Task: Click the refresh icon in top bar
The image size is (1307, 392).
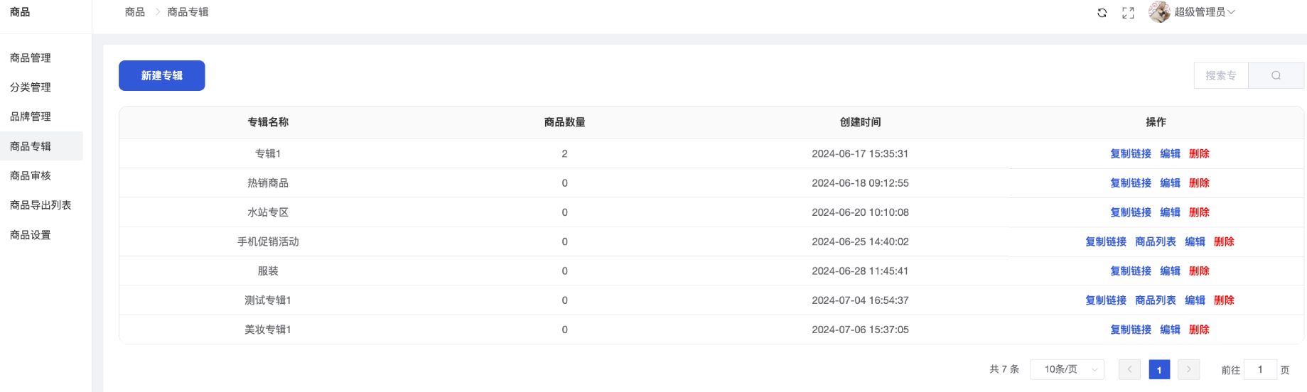Action: point(1102,13)
